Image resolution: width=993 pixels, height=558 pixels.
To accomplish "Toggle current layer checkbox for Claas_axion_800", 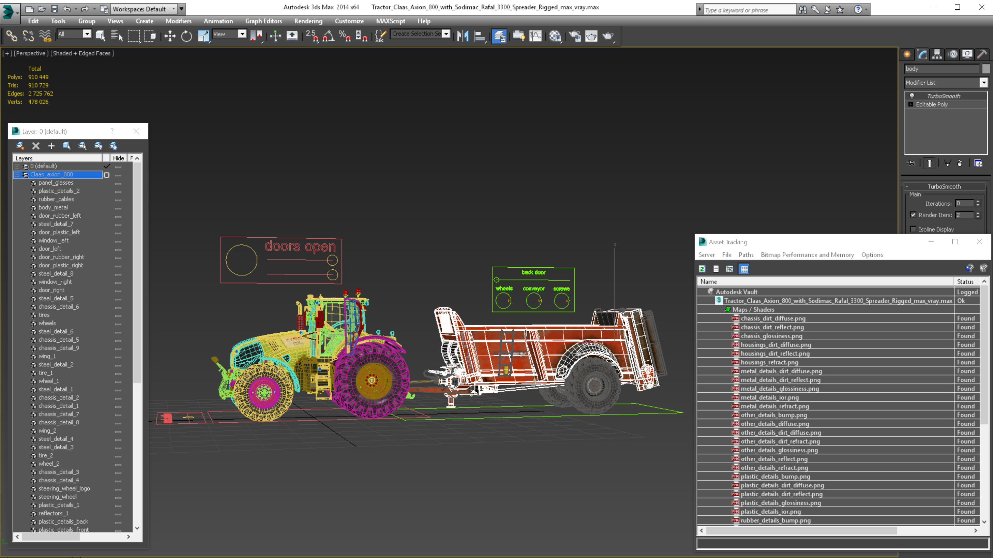I will [107, 175].
